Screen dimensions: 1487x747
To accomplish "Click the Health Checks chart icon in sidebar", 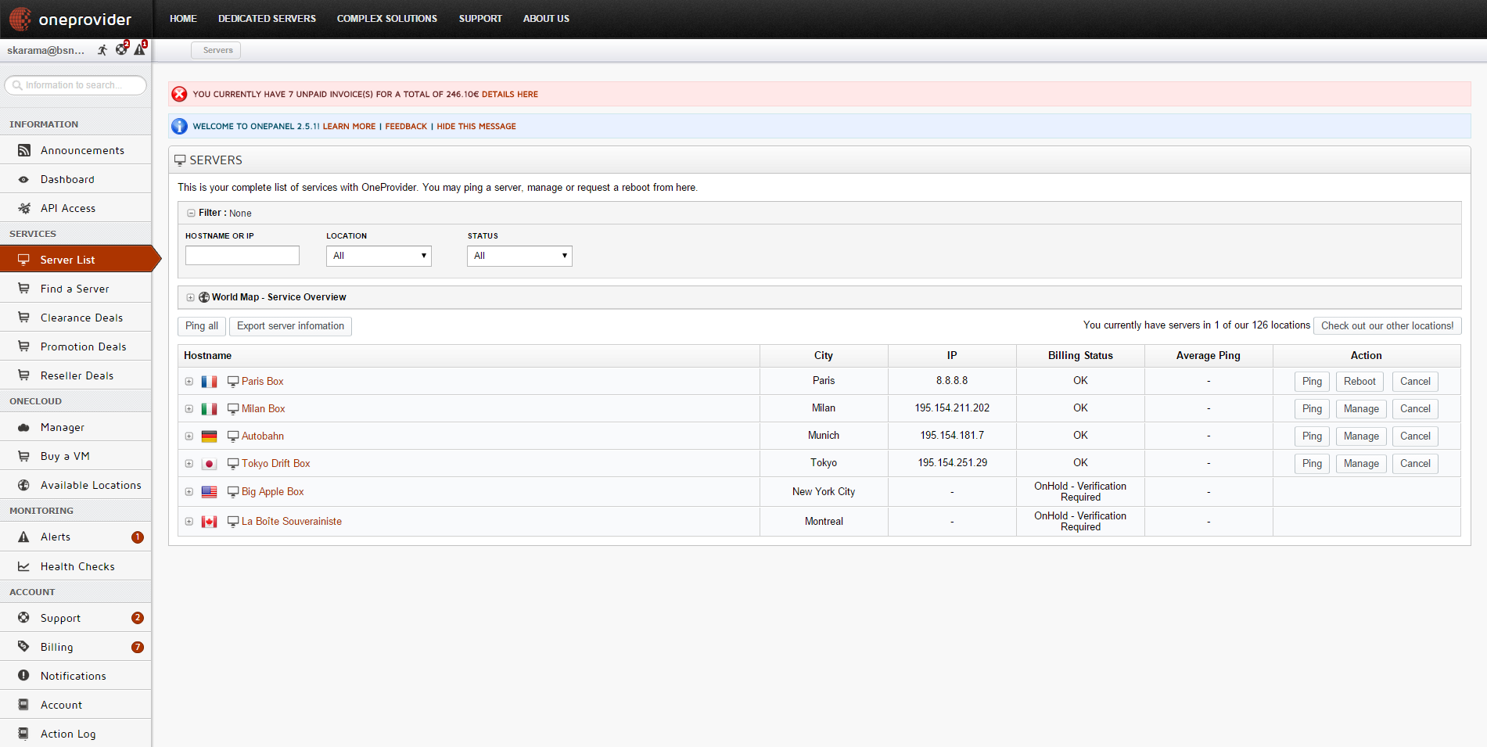I will pyautogui.click(x=24, y=566).
